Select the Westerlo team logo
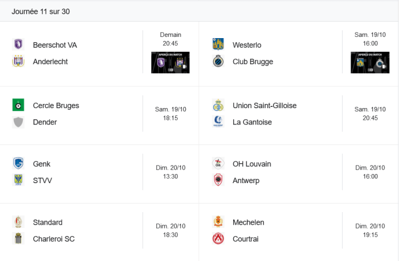 pyautogui.click(x=218, y=44)
